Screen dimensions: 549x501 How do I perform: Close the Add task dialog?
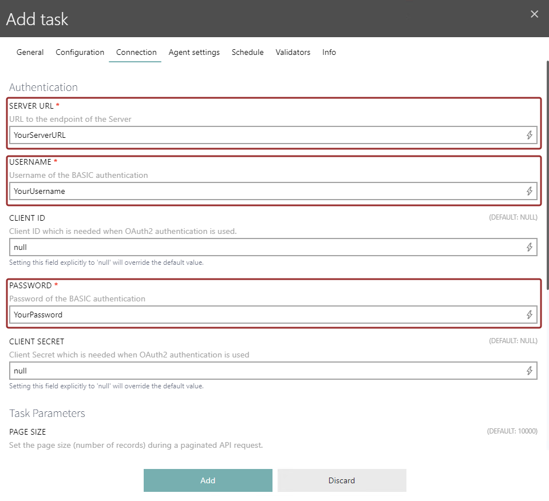click(x=534, y=14)
